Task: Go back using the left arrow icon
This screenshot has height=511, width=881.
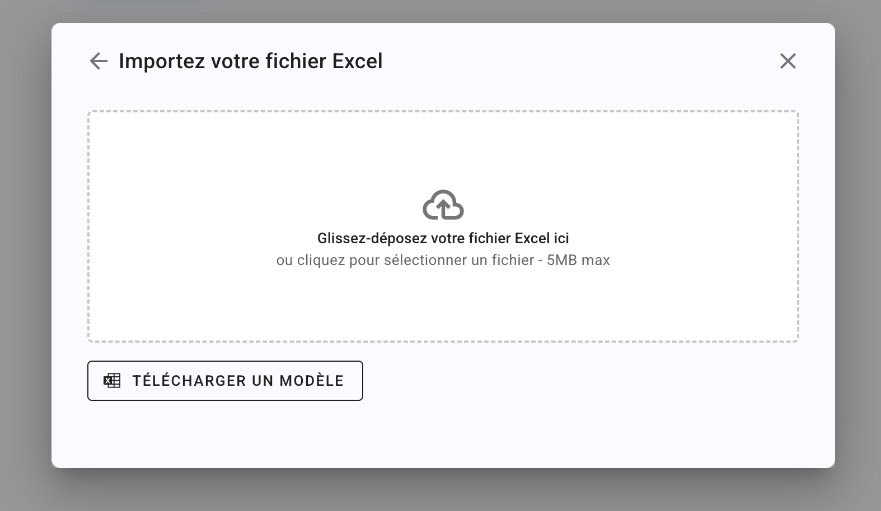Action: point(99,61)
